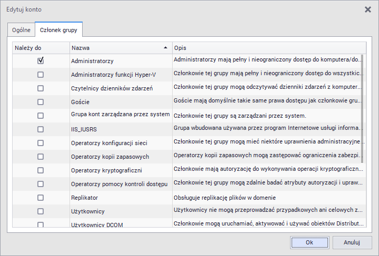This screenshot has width=379, height=256.
Task: Tick the IIS_IUSRS group checkbox
Action: [x=41, y=129]
